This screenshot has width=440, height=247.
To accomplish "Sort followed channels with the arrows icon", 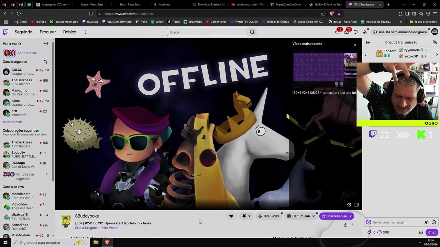I will 45,62.
